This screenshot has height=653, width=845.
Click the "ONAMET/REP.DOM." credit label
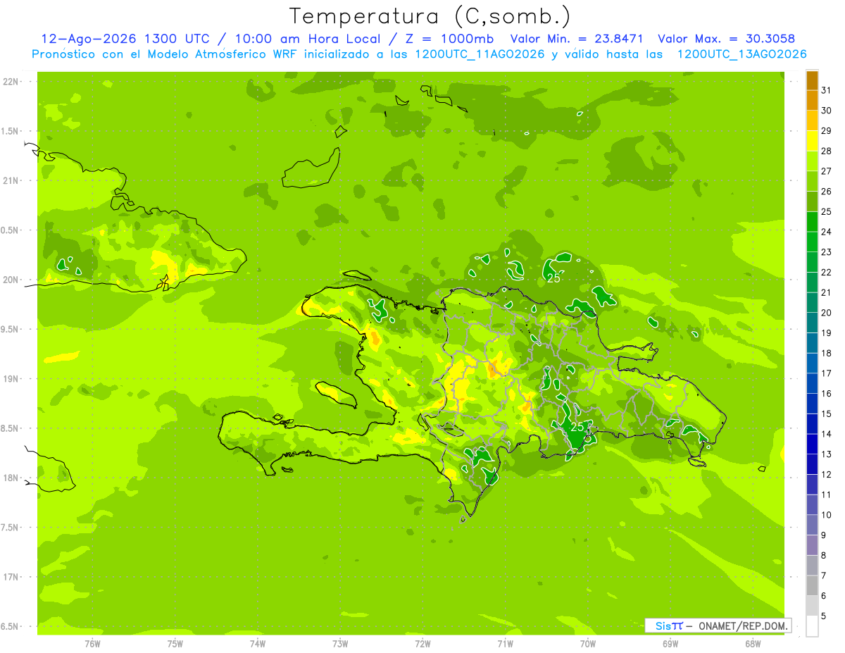[x=741, y=626]
